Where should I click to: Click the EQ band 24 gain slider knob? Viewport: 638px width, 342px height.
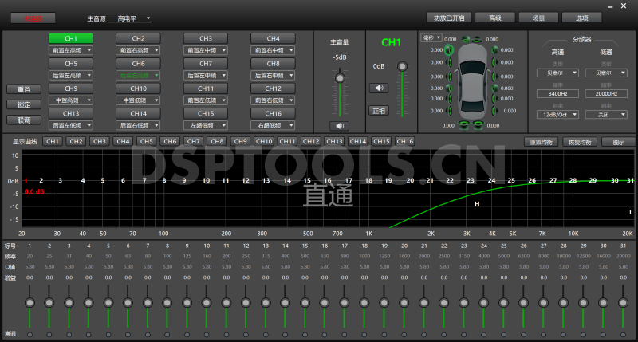click(x=484, y=303)
